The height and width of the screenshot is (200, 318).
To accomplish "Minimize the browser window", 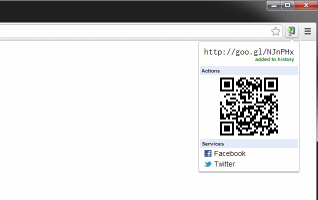I will 274,5.
